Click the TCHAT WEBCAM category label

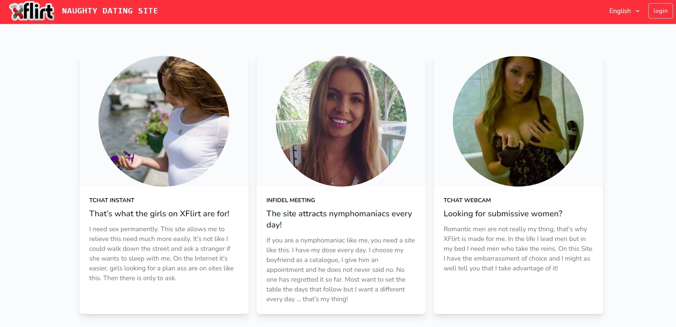467,200
